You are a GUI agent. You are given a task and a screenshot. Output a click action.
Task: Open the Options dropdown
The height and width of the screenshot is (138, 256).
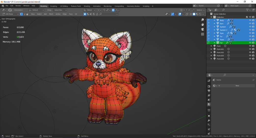pos(200,10)
